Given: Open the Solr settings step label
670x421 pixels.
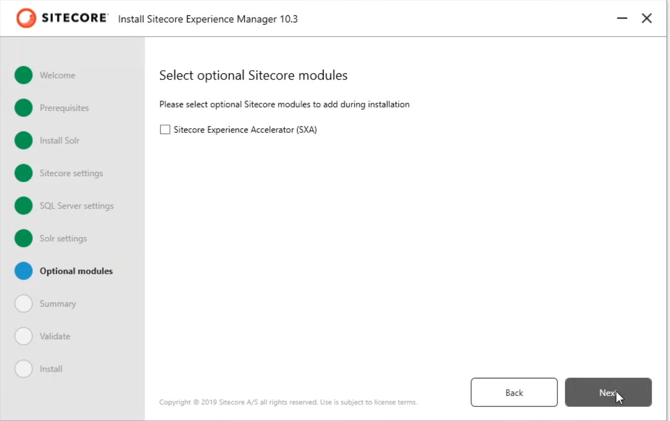Looking at the screenshot, I should pos(63,238).
